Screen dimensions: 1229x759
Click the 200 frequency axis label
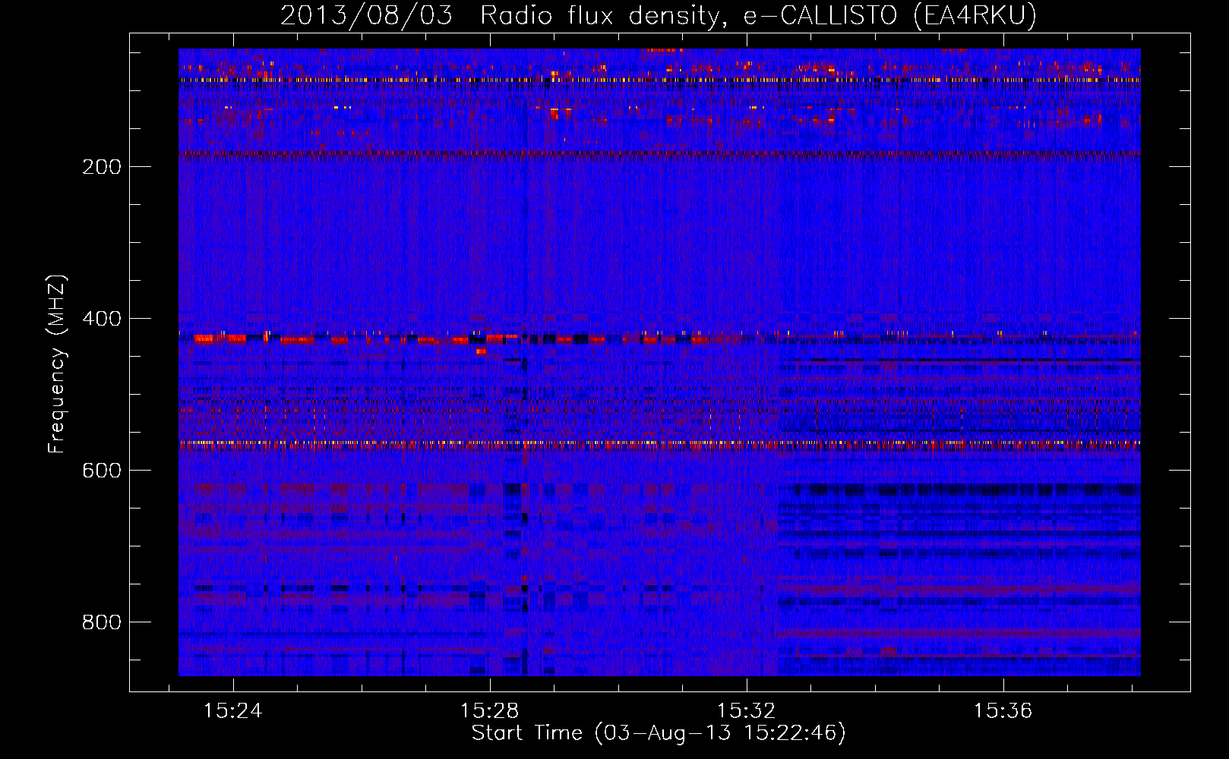tap(101, 167)
